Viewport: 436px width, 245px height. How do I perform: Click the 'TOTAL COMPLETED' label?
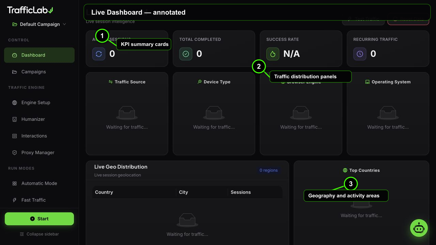[200, 39]
